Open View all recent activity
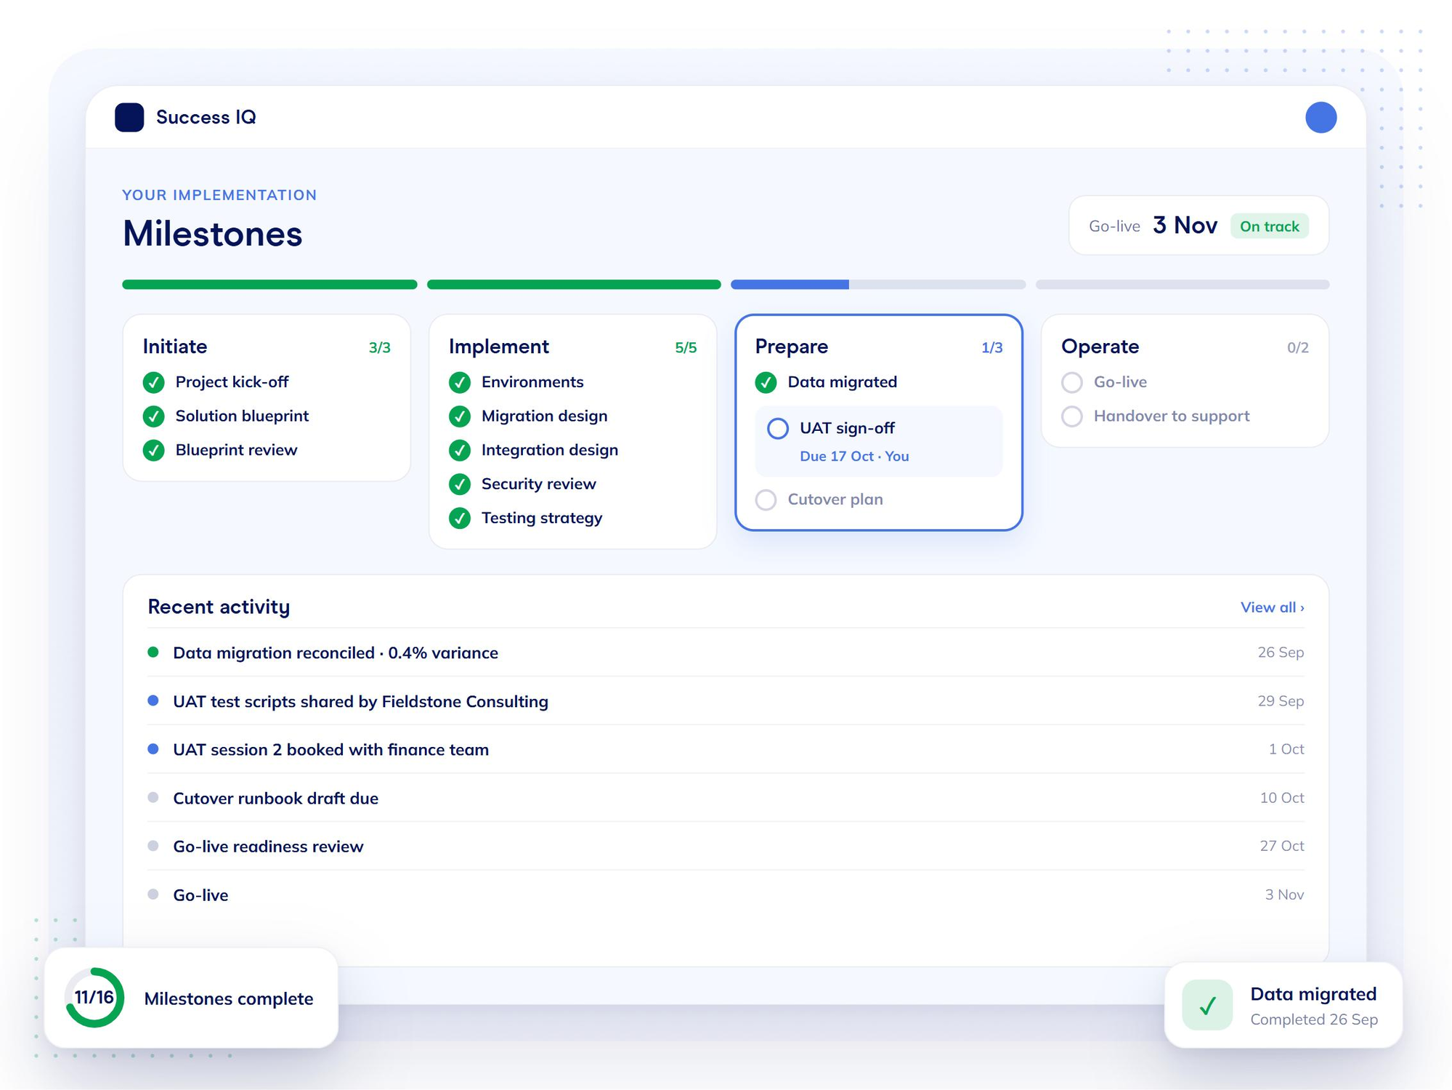 coord(1272,607)
